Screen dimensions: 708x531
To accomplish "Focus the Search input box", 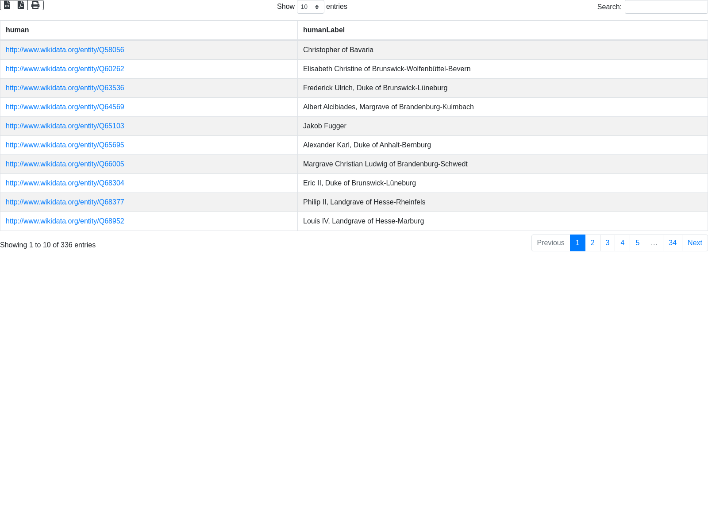I will (666, 7).
